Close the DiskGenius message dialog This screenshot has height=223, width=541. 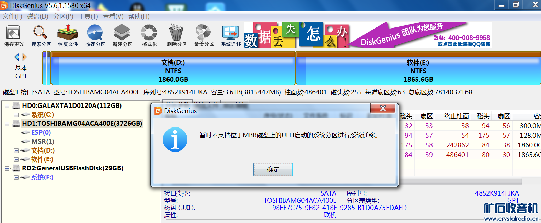coord(383,108)
